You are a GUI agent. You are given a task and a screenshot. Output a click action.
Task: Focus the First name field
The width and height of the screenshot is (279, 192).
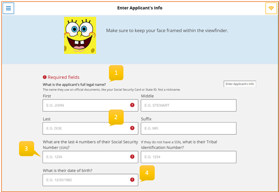90,105
